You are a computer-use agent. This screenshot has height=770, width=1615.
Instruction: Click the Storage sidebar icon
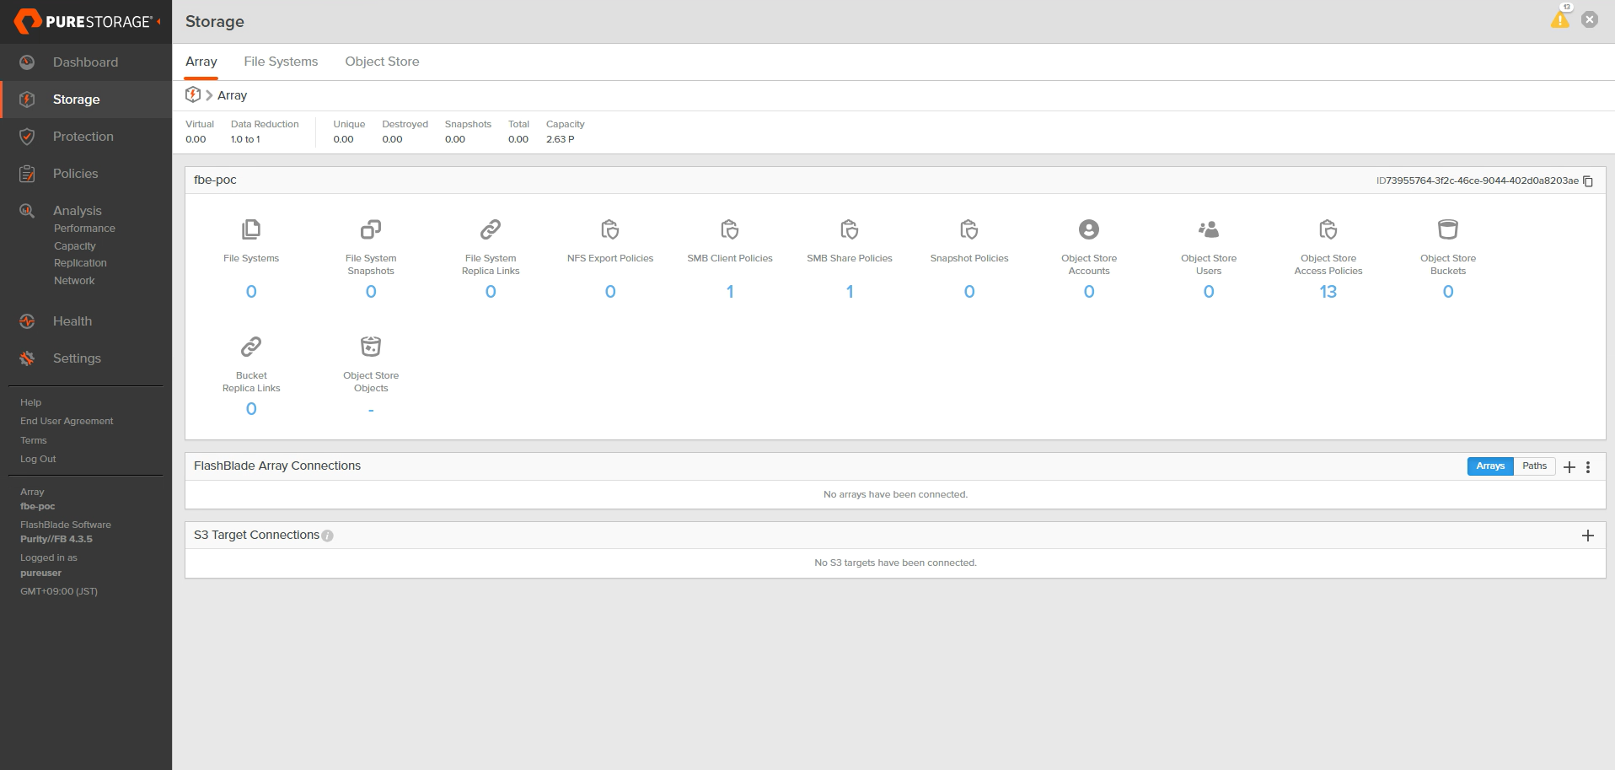[x=27, y=100]
